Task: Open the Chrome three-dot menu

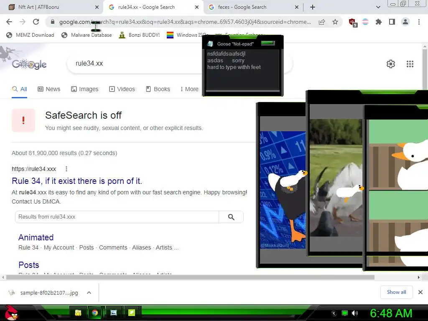Action: (419, 22)
